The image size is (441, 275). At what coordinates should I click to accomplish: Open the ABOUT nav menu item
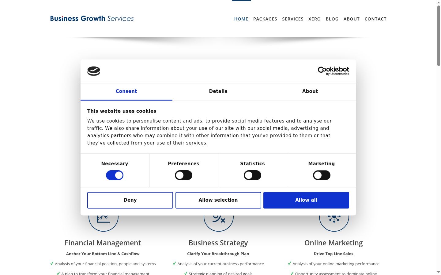(352, 19)
